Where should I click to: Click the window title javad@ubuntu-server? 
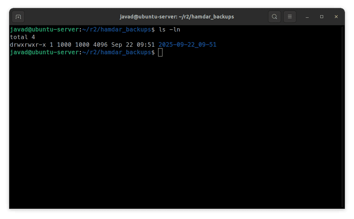177,17
